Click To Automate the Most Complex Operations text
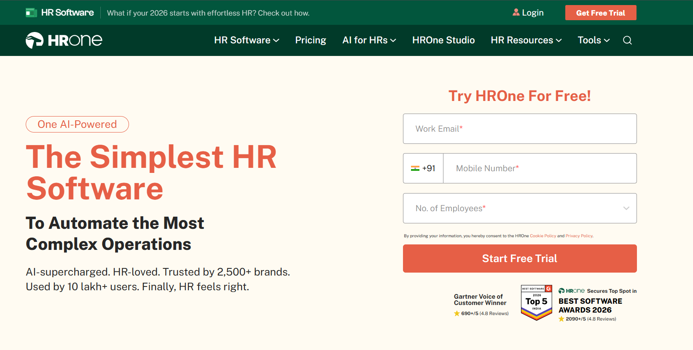 click(115, 233)
